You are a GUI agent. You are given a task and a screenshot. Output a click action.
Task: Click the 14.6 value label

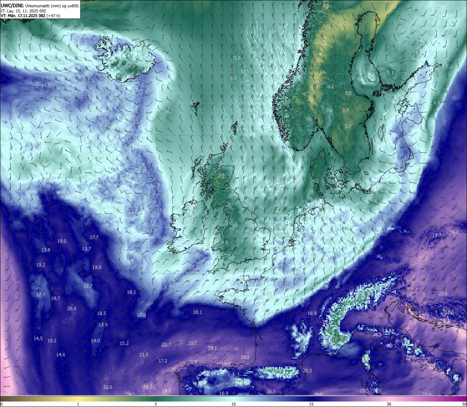[x=61, y=355]
